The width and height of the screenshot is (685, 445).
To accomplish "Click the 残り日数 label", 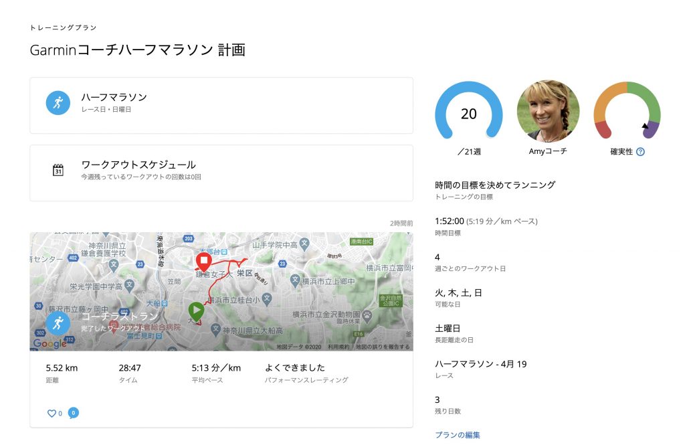I will pyautogui.click(x=448, y=412).
